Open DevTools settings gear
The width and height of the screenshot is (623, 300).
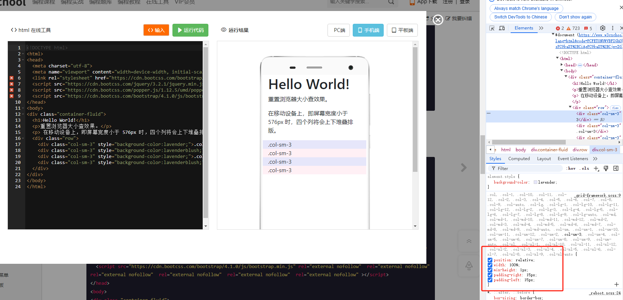pyautogui.click(x=602, y=28)
